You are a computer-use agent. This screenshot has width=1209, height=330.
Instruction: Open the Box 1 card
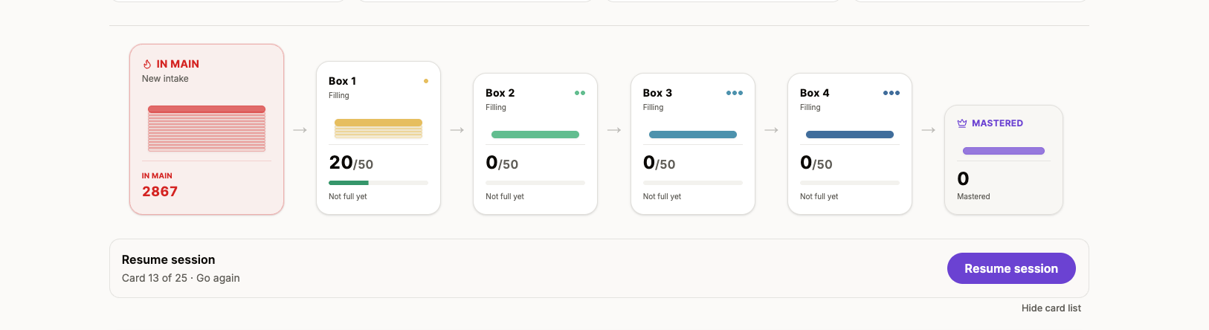[x=378, y=138]
